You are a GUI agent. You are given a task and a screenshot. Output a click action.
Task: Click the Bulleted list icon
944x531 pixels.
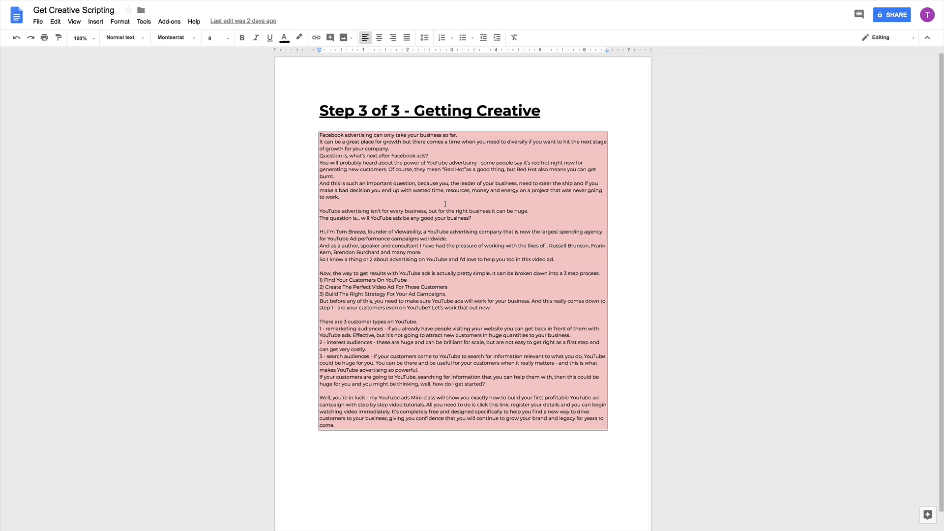463,38
